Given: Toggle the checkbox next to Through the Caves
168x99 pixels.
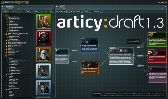Looking at the screenshot, I should click(x=6, y=29).
